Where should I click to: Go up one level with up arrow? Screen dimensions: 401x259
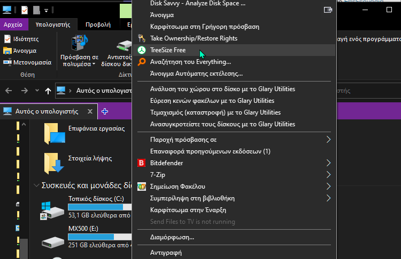click(x=48, y=91)
